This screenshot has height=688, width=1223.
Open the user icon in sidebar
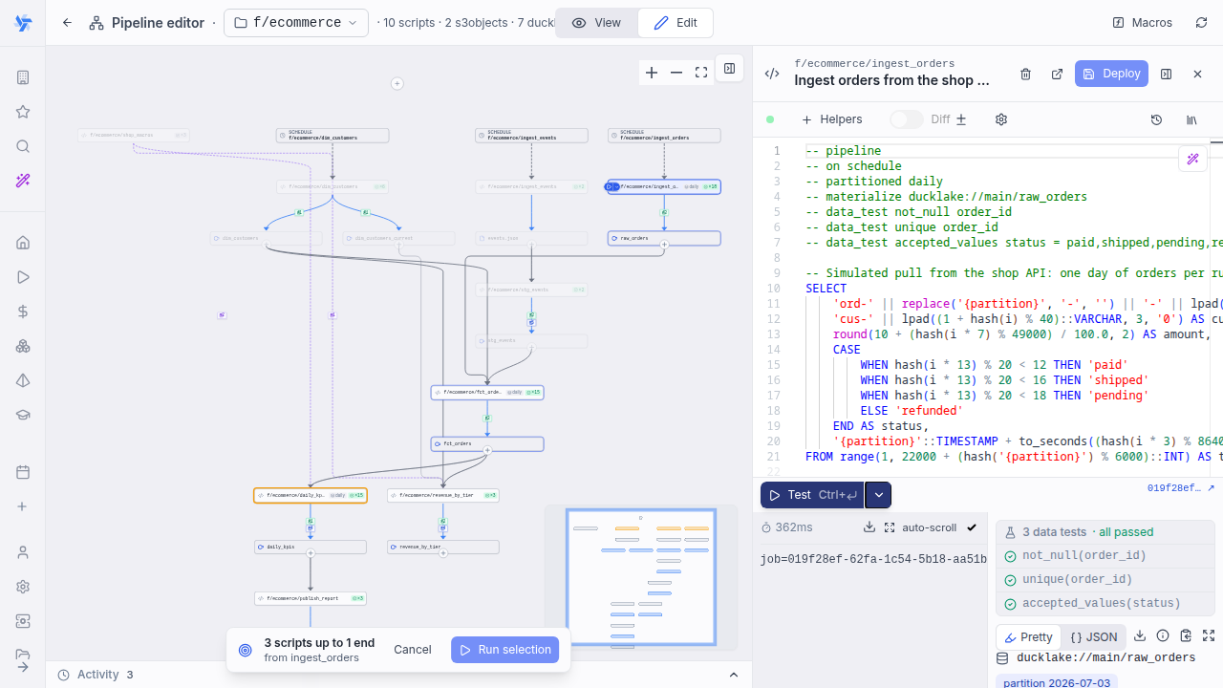click(x=23, y=552)
